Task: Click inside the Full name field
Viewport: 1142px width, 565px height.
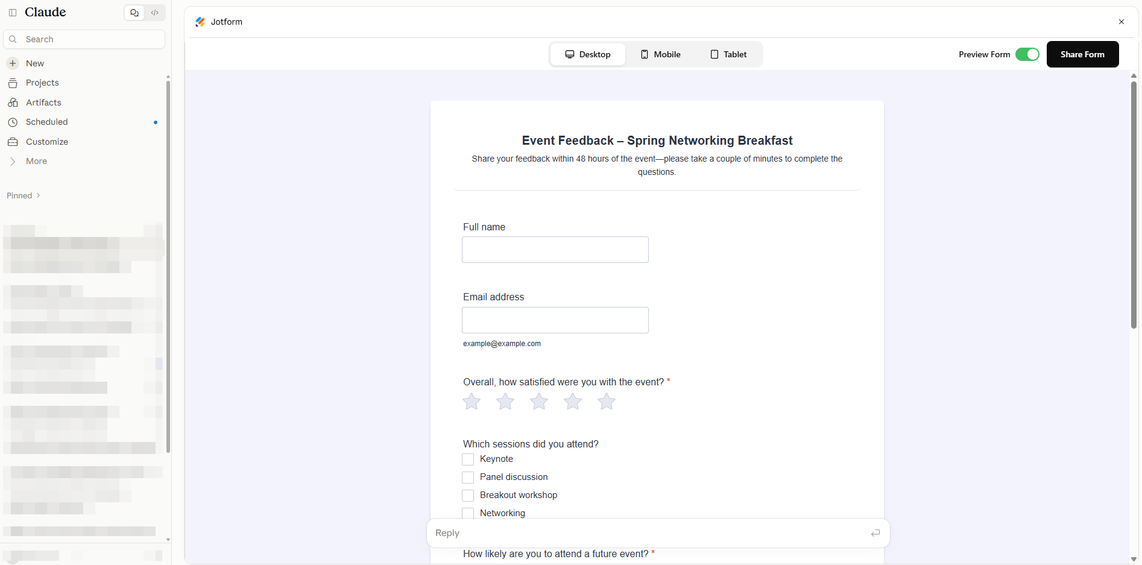Action: click(x=555, y=250)
